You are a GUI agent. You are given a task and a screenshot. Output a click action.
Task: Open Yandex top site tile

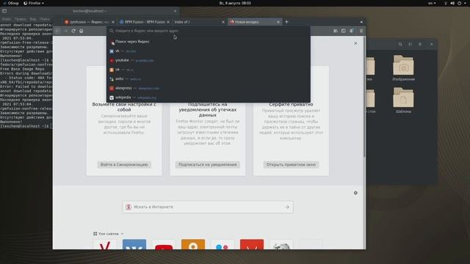[x=104, y=244]
